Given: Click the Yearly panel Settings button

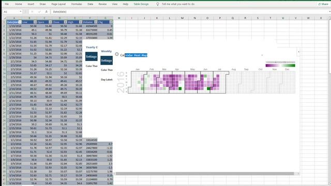Looking at the screenshot, I should pyautogui.click(x=92, y=56).
